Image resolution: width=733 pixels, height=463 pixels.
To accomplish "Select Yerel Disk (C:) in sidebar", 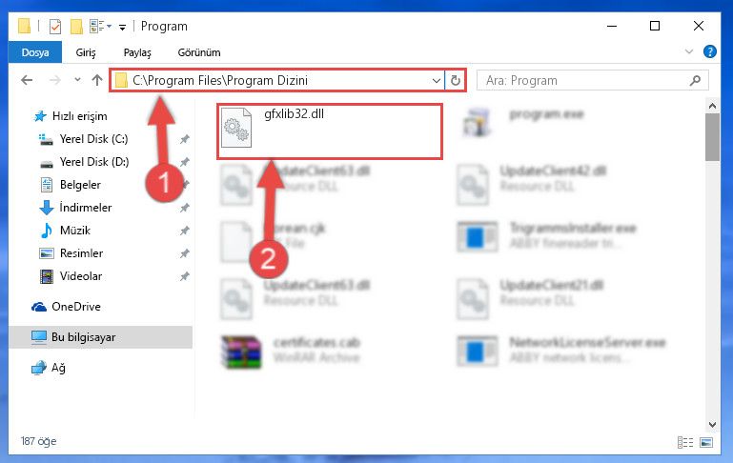I will (x=93, y=139).
